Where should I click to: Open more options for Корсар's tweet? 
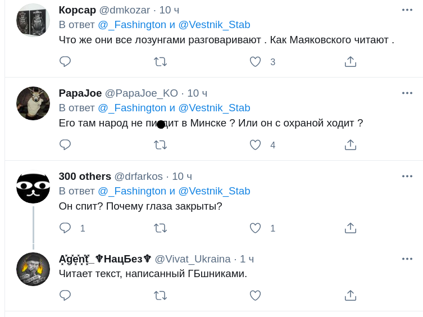[407, 10]
